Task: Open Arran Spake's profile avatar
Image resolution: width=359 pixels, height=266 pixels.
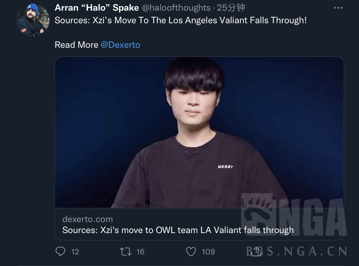Action: (x=33, y=20)
